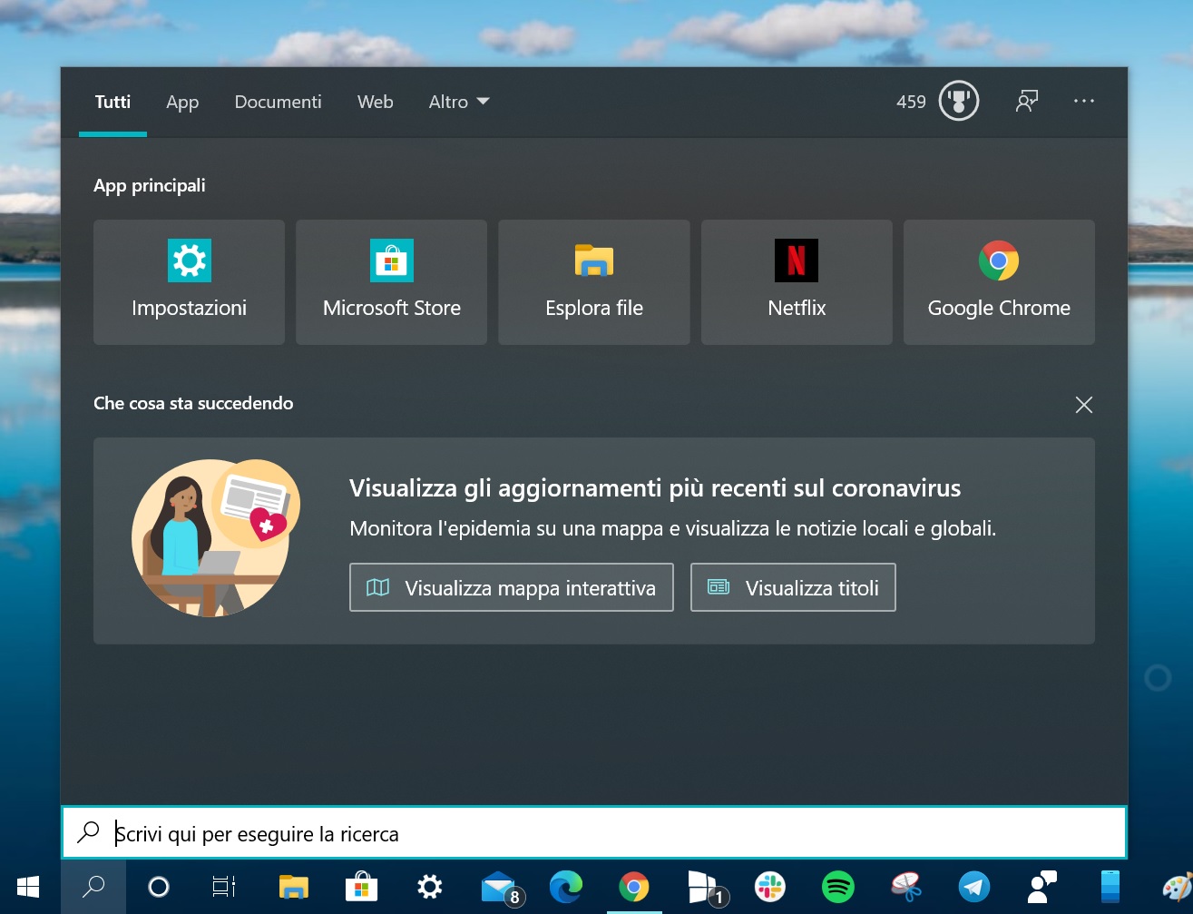Click the Visualizza titoli button
Image resolution: width=1193 pixels, height=914 pixels.
click(793, 587)
